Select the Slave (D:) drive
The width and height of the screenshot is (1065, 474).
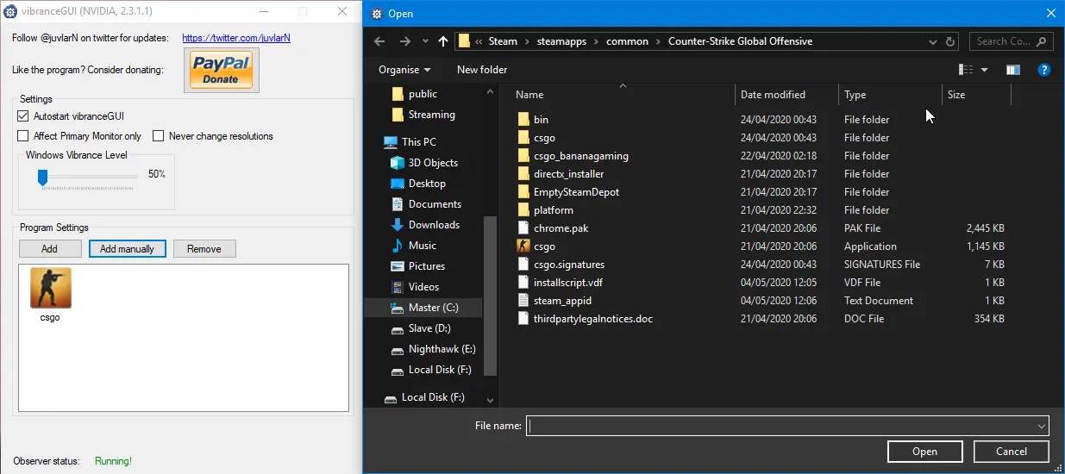pyautogui.click(x=429, y=328)
